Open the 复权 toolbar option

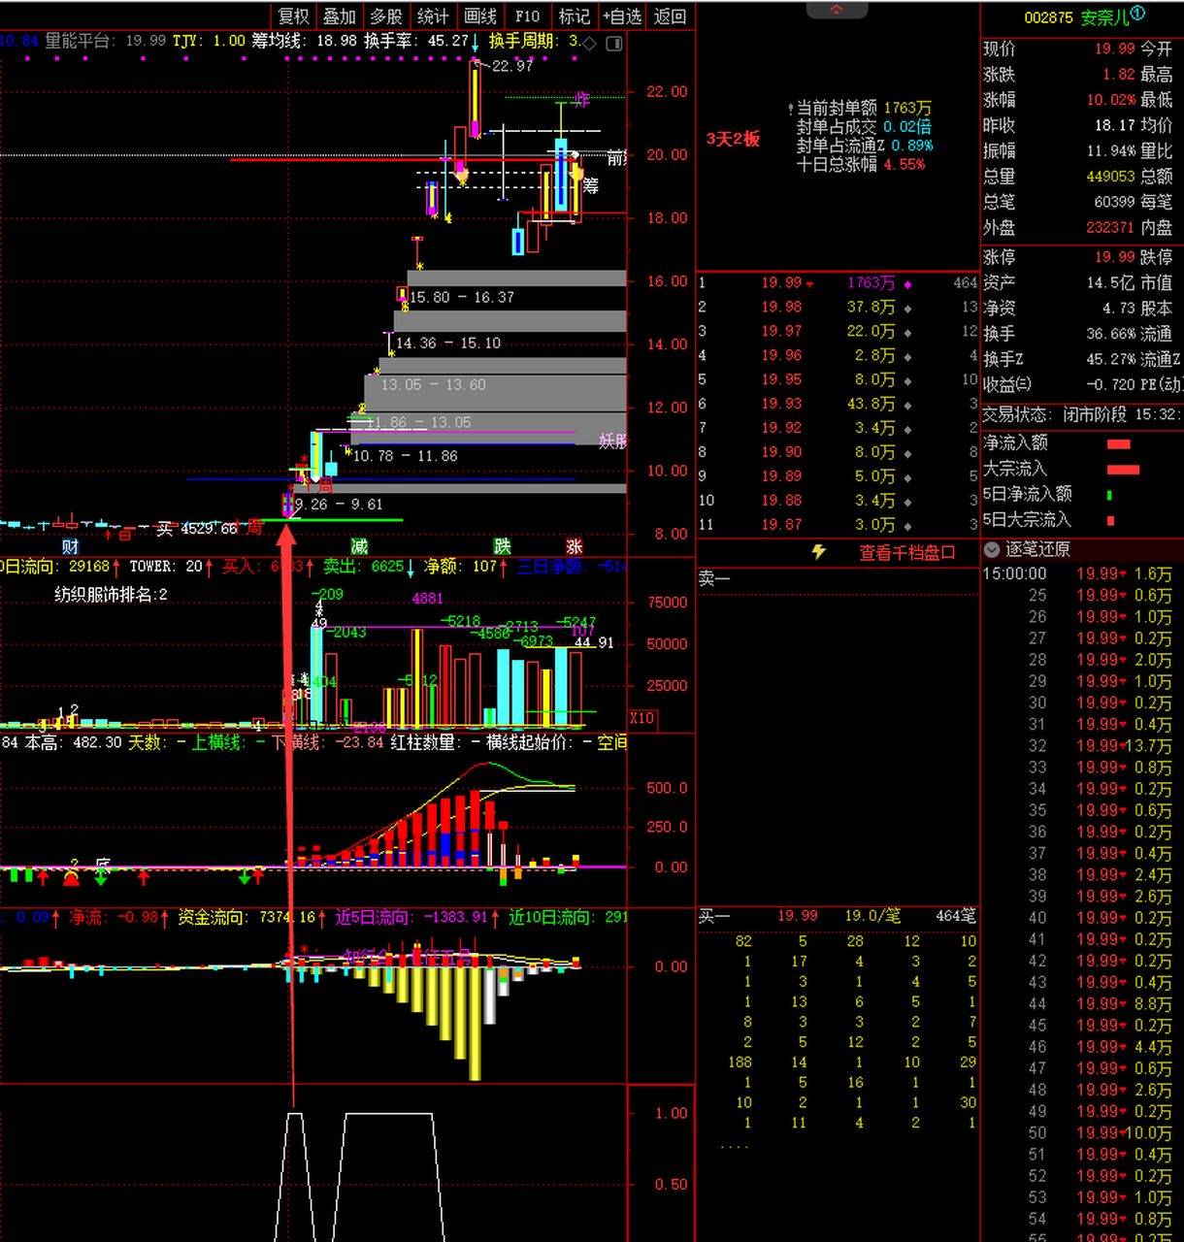pos(293,16)
